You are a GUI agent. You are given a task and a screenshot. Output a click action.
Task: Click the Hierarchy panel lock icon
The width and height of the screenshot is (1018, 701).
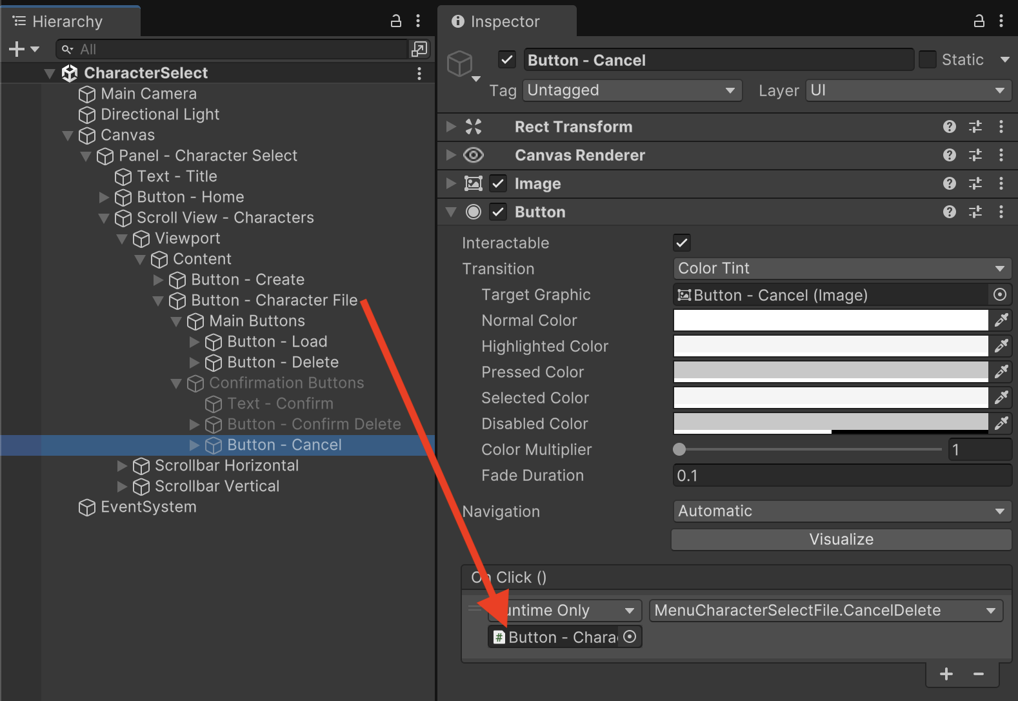[396, 21]
